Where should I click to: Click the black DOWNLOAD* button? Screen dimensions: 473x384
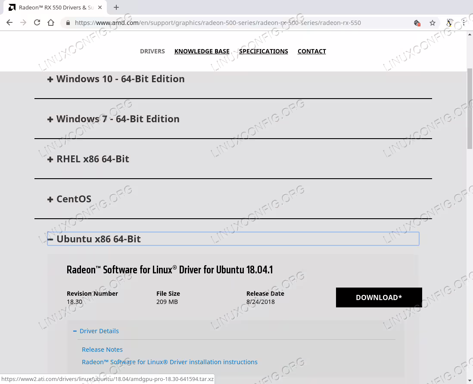pos(379,297)
